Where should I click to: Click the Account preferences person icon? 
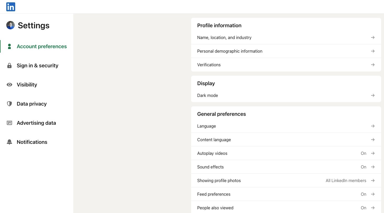point(9,46)
